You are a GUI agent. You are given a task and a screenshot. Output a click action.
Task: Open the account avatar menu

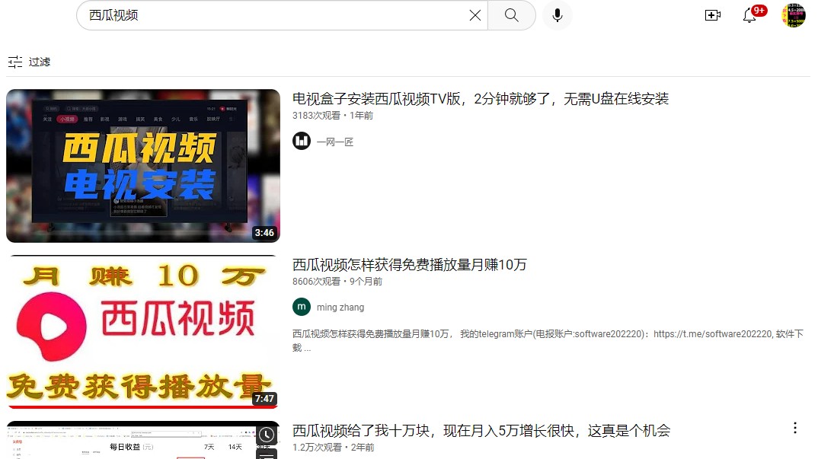pyautogui.click(x=794, y=15)
